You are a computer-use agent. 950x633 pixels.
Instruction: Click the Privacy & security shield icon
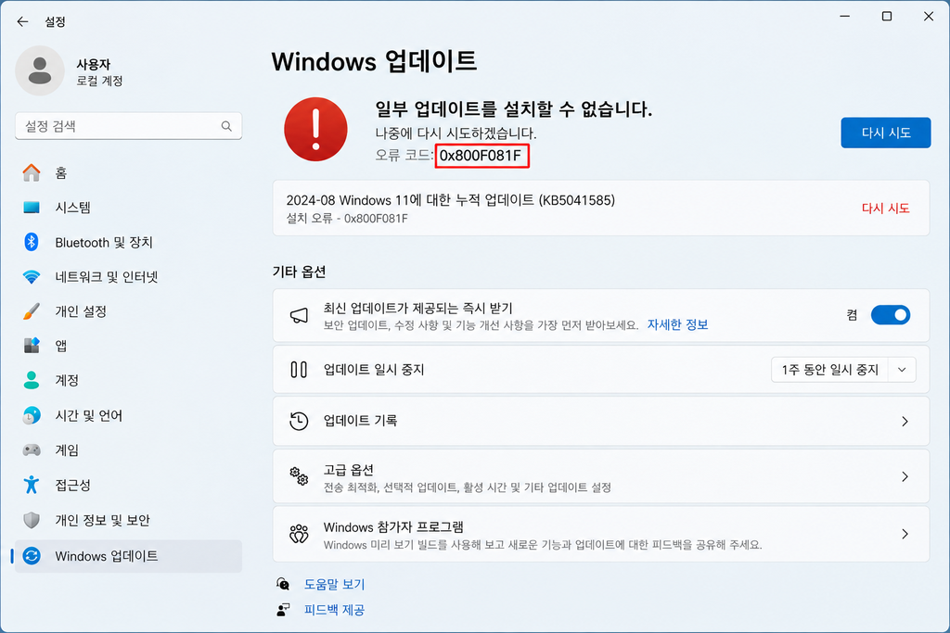(x=32, y=520)
